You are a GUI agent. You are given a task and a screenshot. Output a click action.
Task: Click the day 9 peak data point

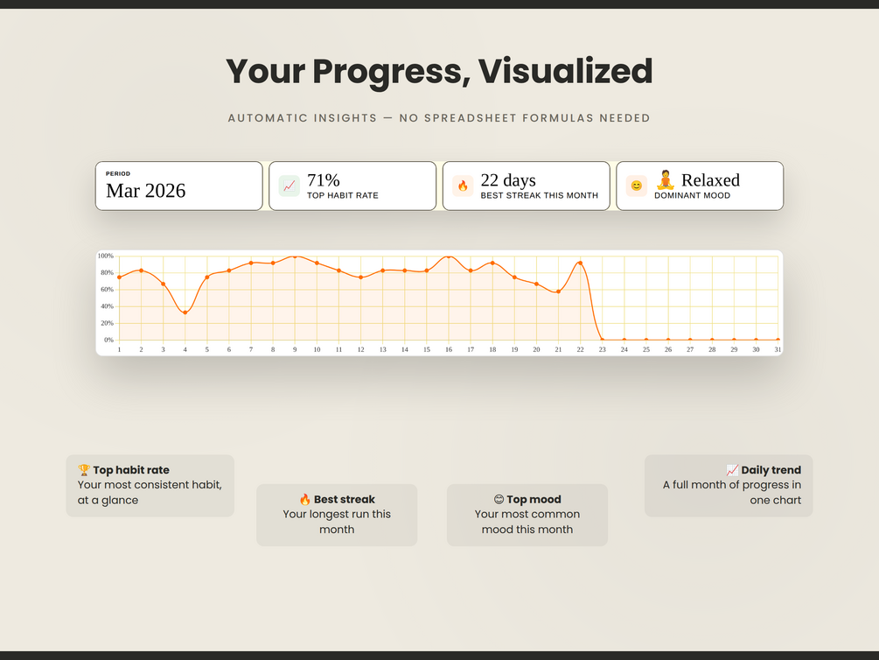(x=295, y=256)
